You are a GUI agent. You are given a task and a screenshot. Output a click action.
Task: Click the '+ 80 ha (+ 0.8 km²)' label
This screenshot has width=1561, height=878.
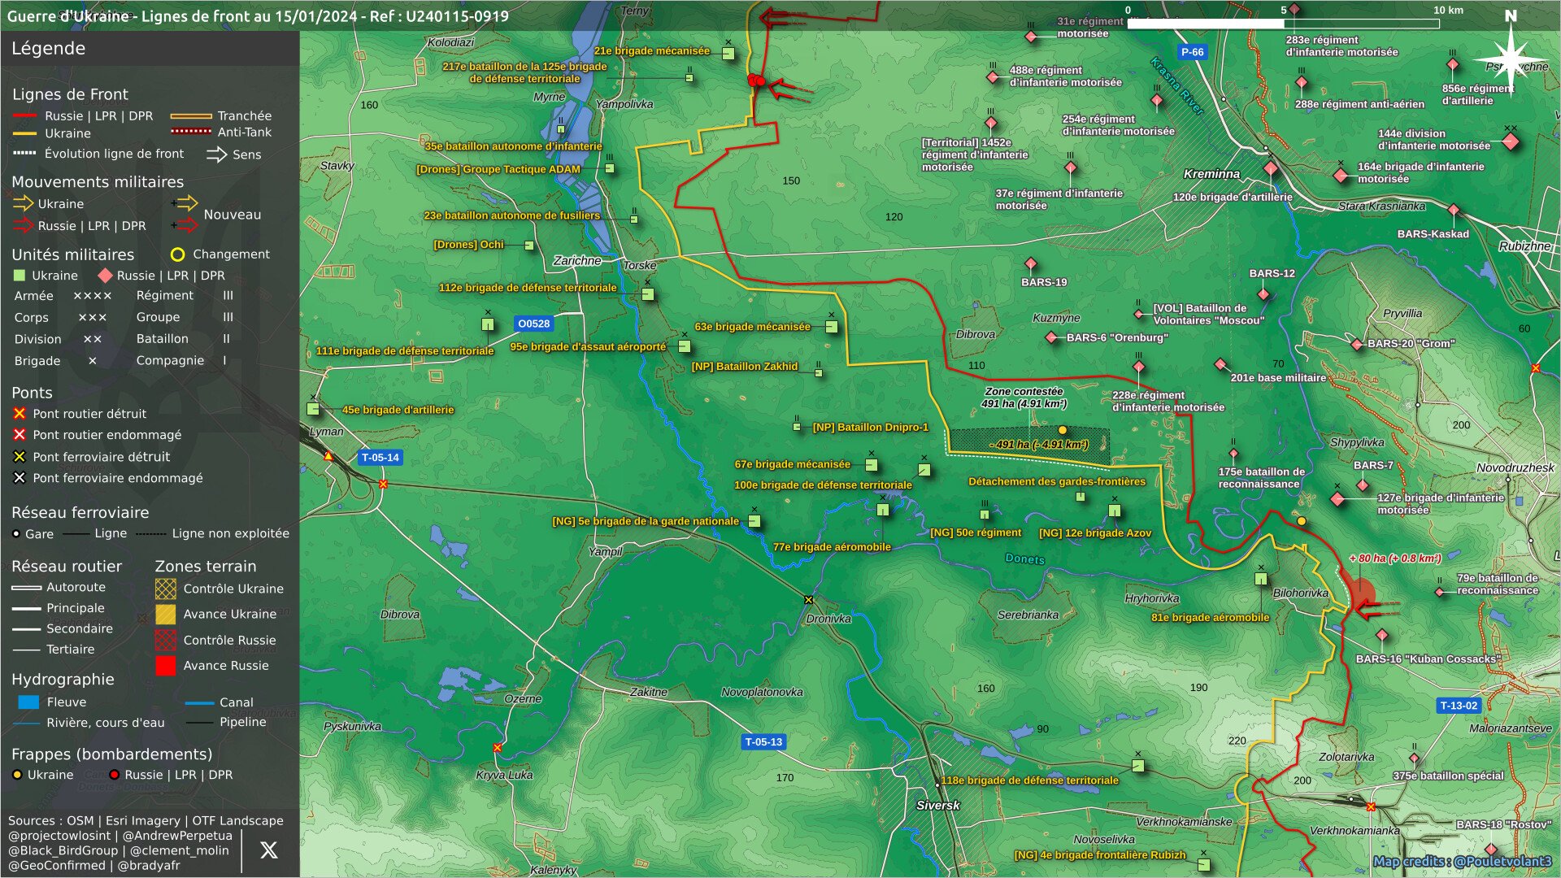click(x=1395, y=559)
